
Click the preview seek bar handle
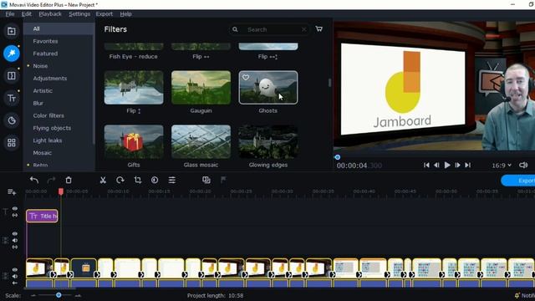(338, 157)
